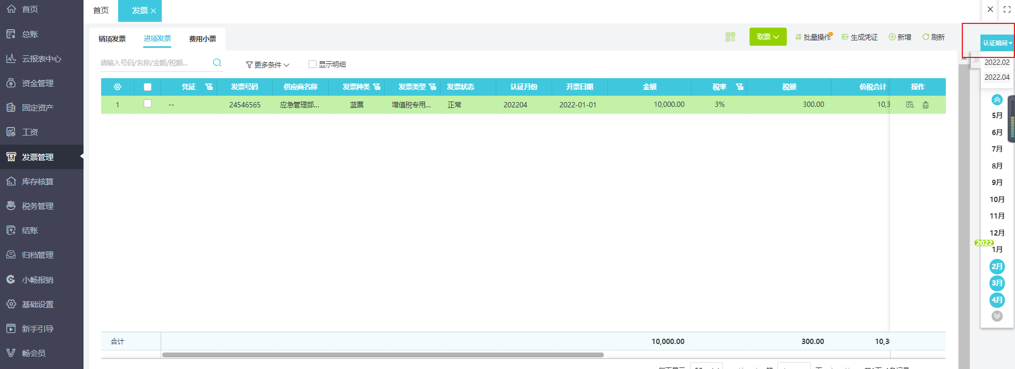Viewport: 1015px width, 369px height.
Task: View invoice details icon in row 1
Action: pos(910,105)
